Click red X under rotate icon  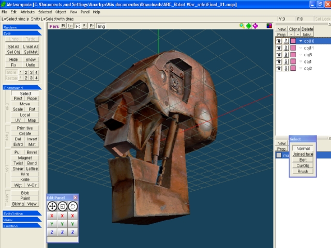click(72, 216)
